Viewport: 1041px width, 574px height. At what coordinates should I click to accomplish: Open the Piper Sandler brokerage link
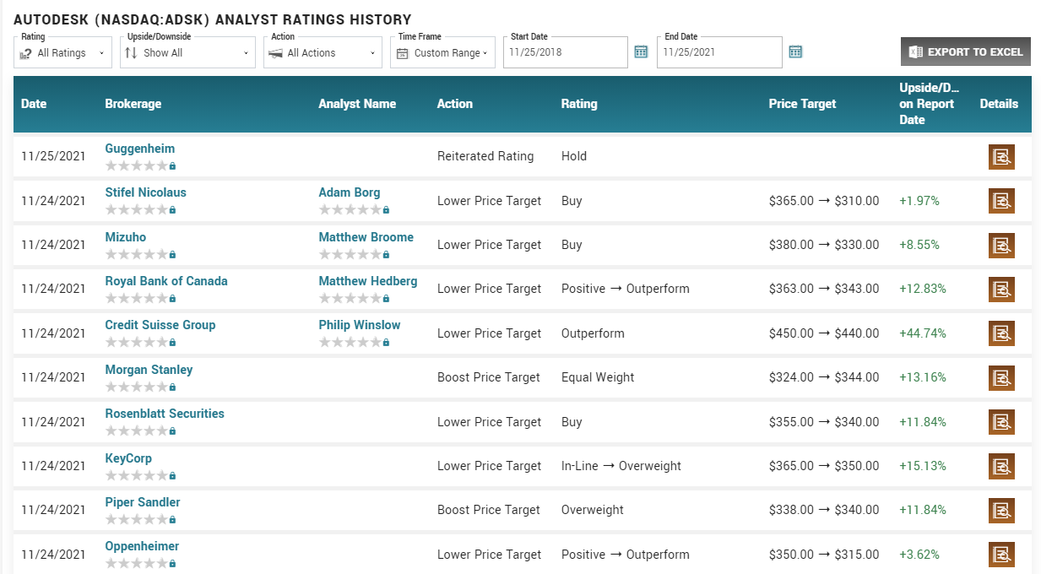coord(143,502)
